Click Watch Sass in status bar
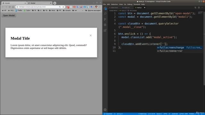 pyautogui.click(x=143, y=114)
